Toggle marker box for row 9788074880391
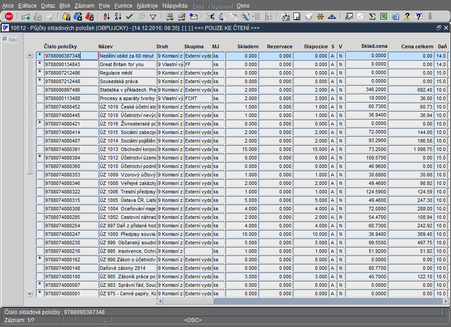The image size is (451, 327). 40,149
